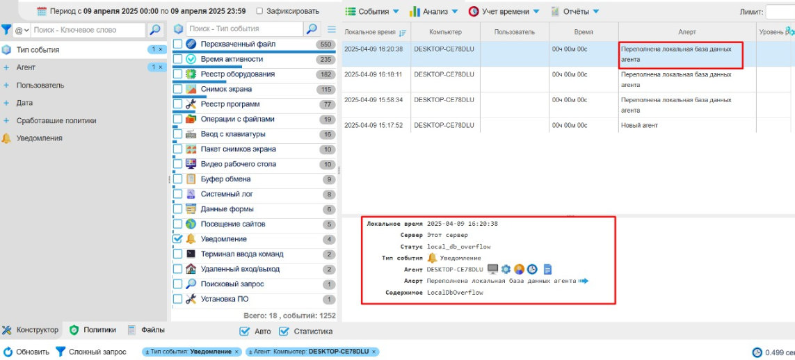Uncheck the Уведомление event type checkbox
Viewport: 795px width, 360px height.
pyautogui.click(x=178, y=239)
